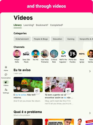Switch to the Library tab

18,25
